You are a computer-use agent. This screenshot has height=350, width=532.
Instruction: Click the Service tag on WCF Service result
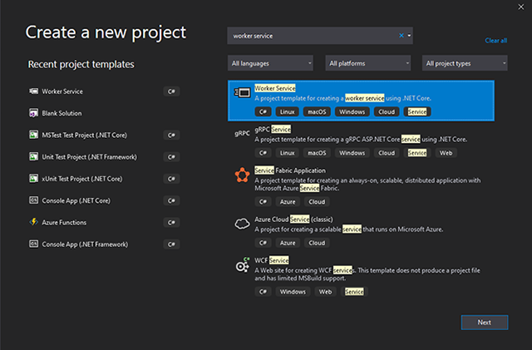tap(354, 292)
